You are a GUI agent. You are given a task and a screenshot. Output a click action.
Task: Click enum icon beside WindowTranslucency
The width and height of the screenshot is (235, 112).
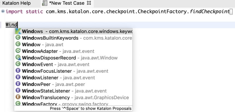[18, 97]
